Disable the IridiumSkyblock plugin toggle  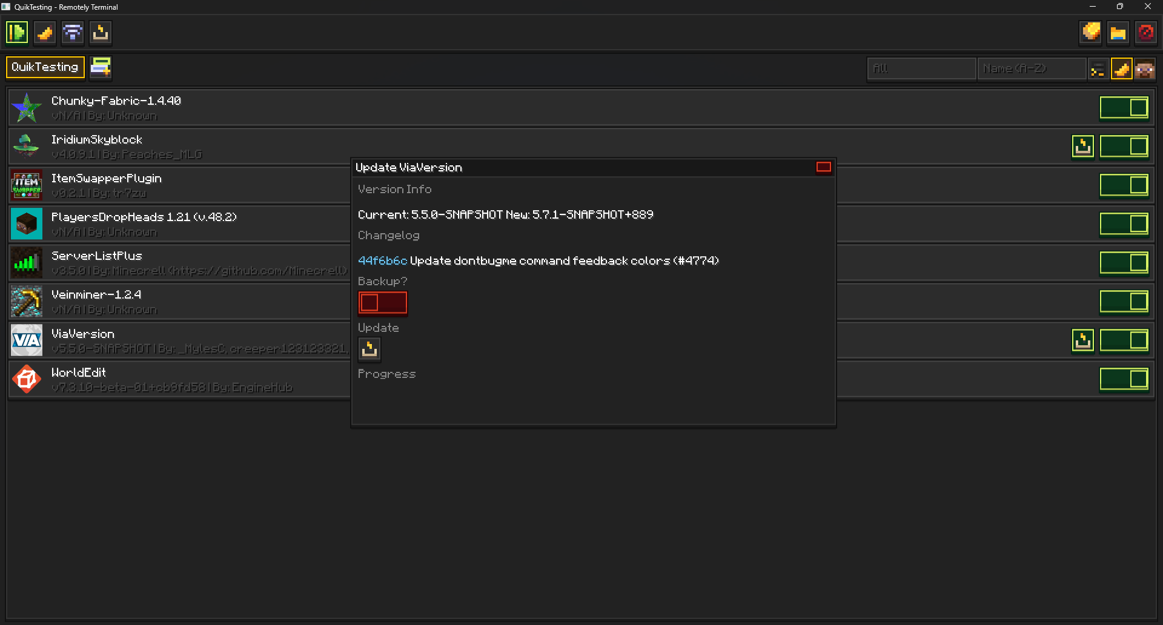[1124, 147]
